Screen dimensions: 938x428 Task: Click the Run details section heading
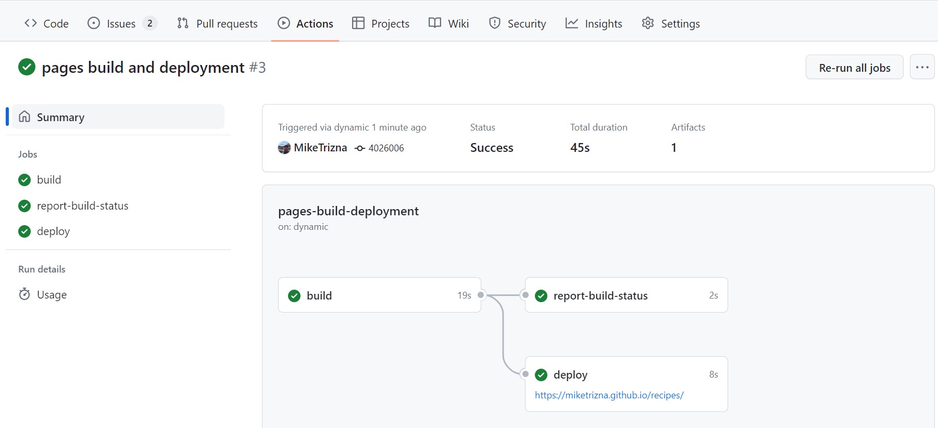click(x=42, y=269)
